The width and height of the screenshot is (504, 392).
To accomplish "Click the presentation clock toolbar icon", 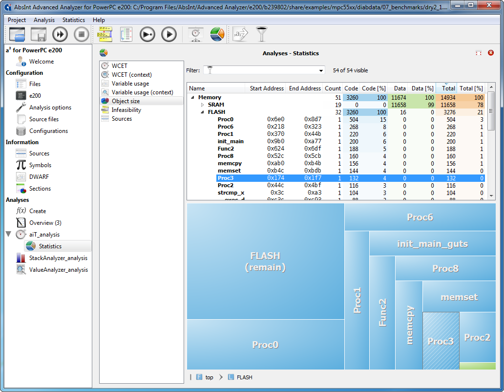I will coord(196,34).
